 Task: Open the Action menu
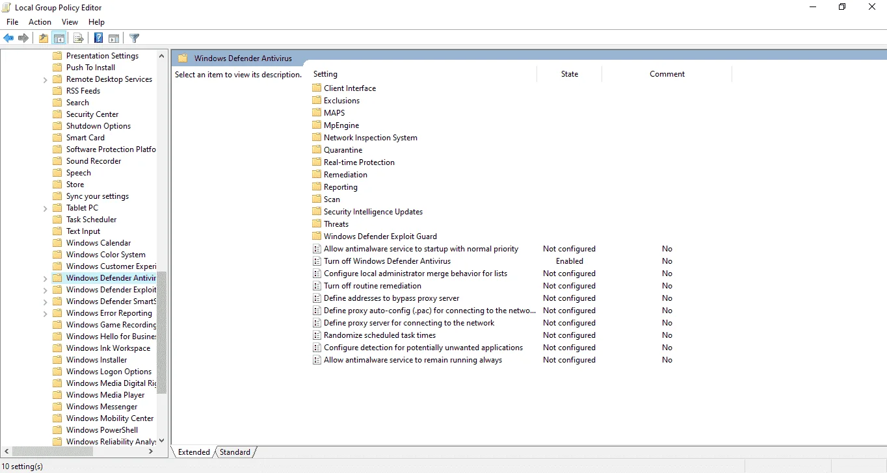click(40, 22)
